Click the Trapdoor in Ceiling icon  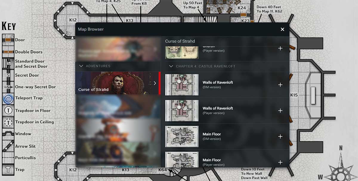coord(8,122)
